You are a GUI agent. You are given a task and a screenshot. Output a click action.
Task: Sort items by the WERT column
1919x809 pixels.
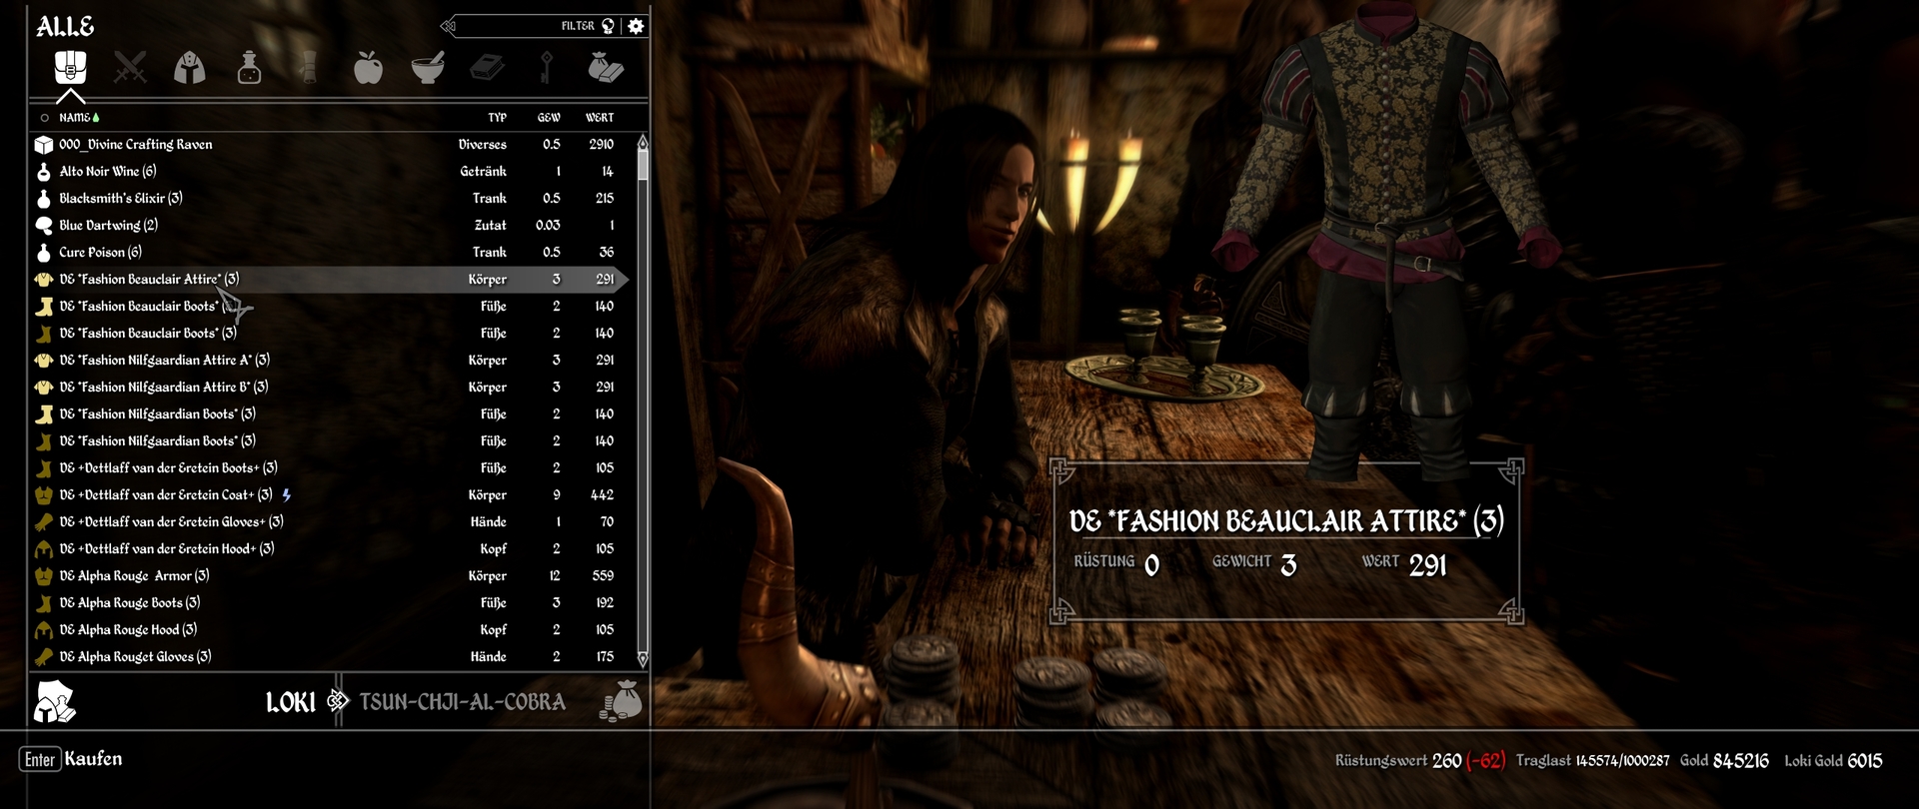coord(599,118)
